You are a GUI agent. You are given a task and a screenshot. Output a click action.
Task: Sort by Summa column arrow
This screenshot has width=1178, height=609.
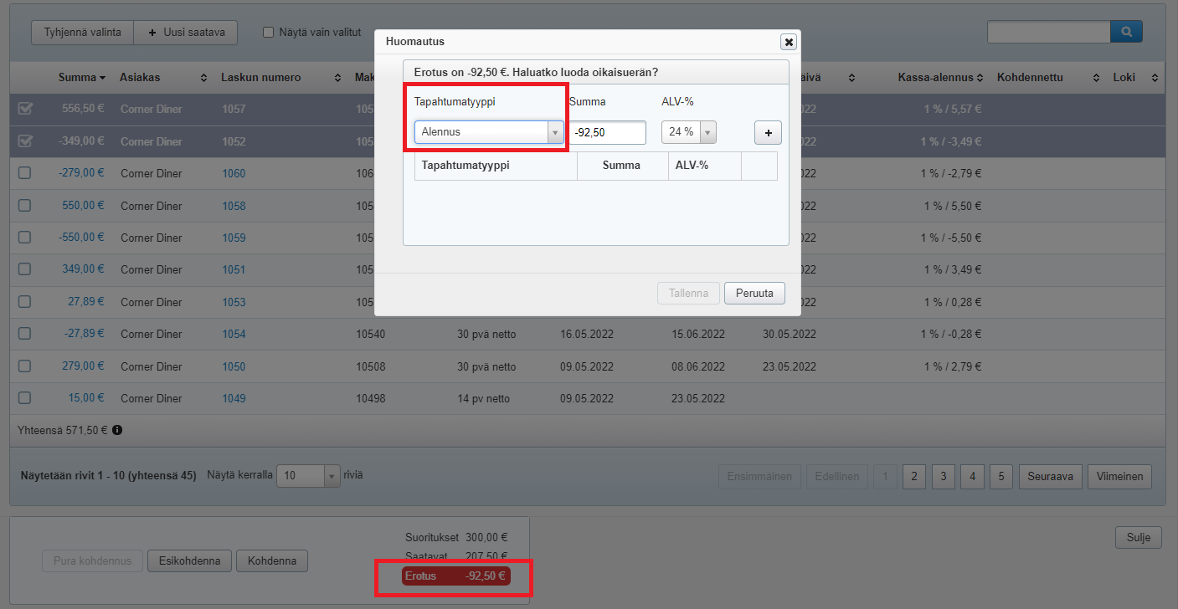[x=102, y=78]
